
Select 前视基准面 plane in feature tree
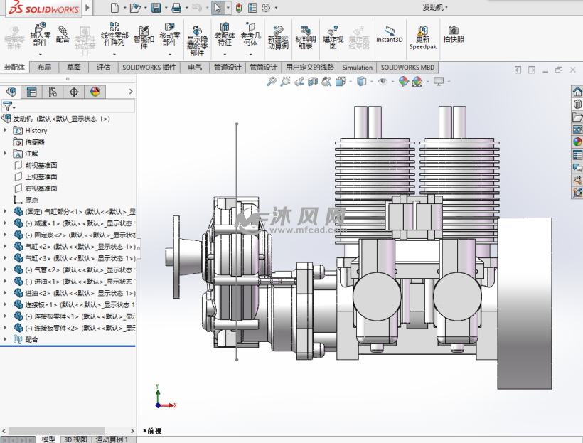(41, 165)
